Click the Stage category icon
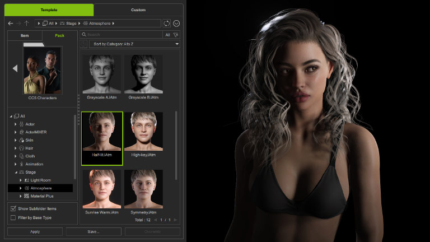 tap(21, 172)
